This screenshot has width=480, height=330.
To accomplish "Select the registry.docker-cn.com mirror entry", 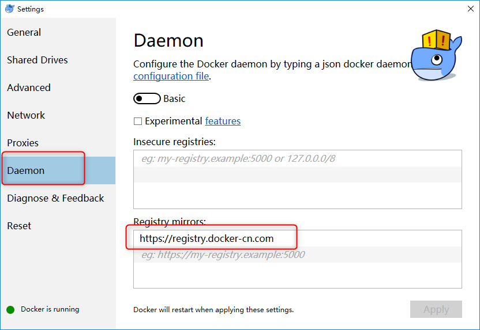I will click(x=298, y=238).
